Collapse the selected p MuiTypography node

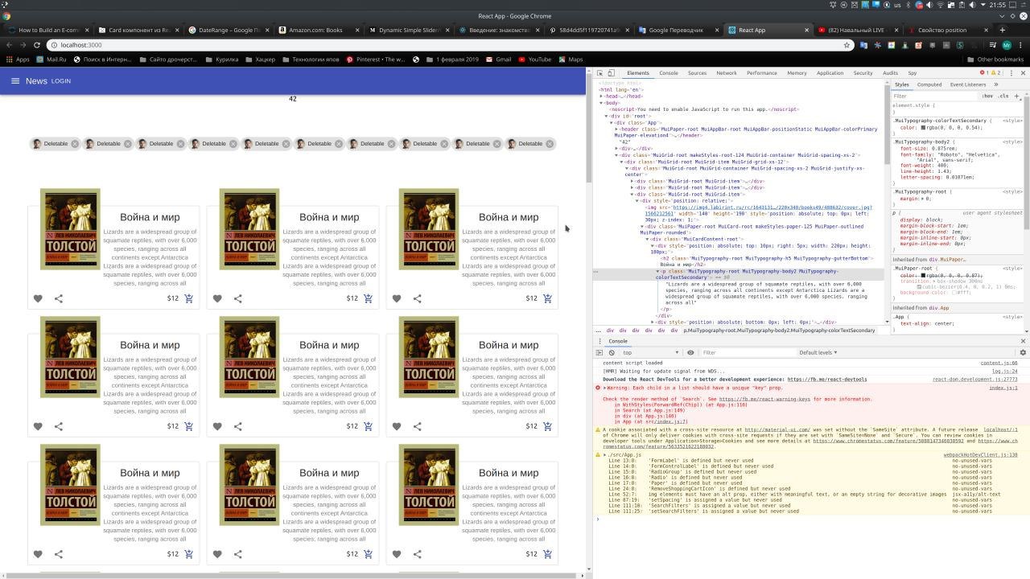(658, 271)
